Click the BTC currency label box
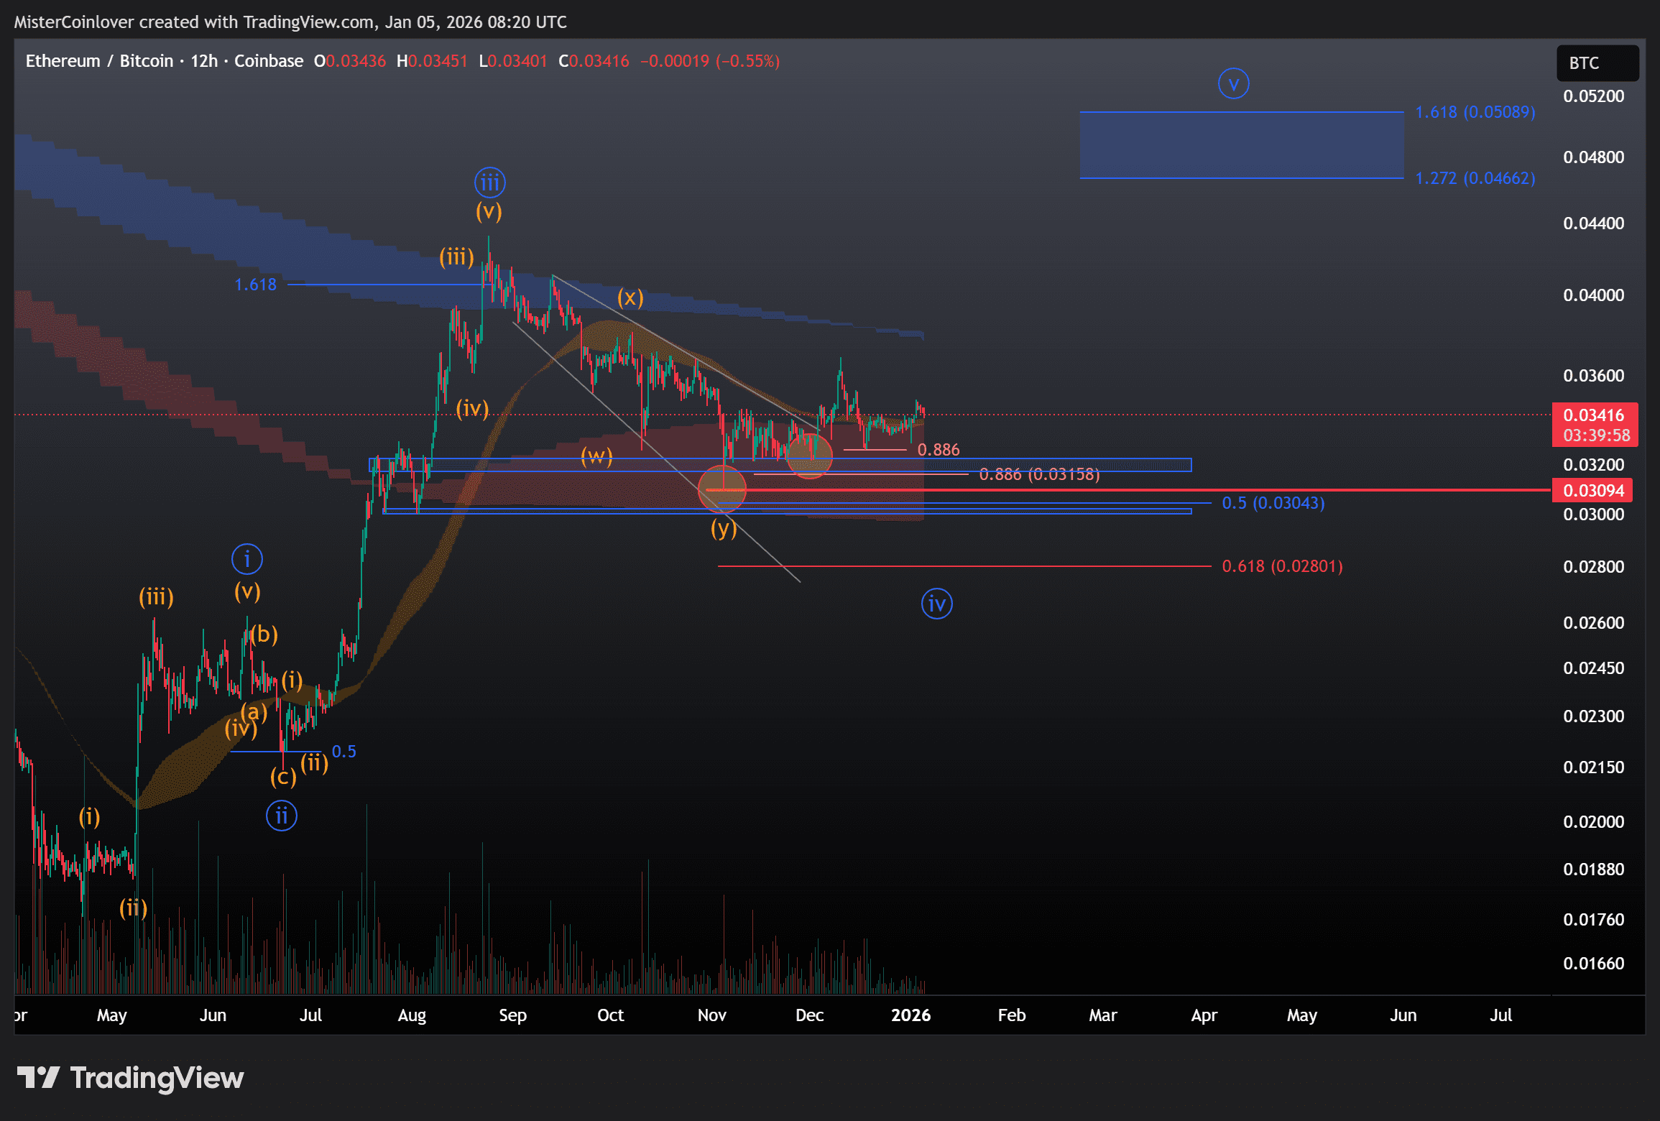Viewport: 1660px width, 1121px height. tap(1597, 63)
